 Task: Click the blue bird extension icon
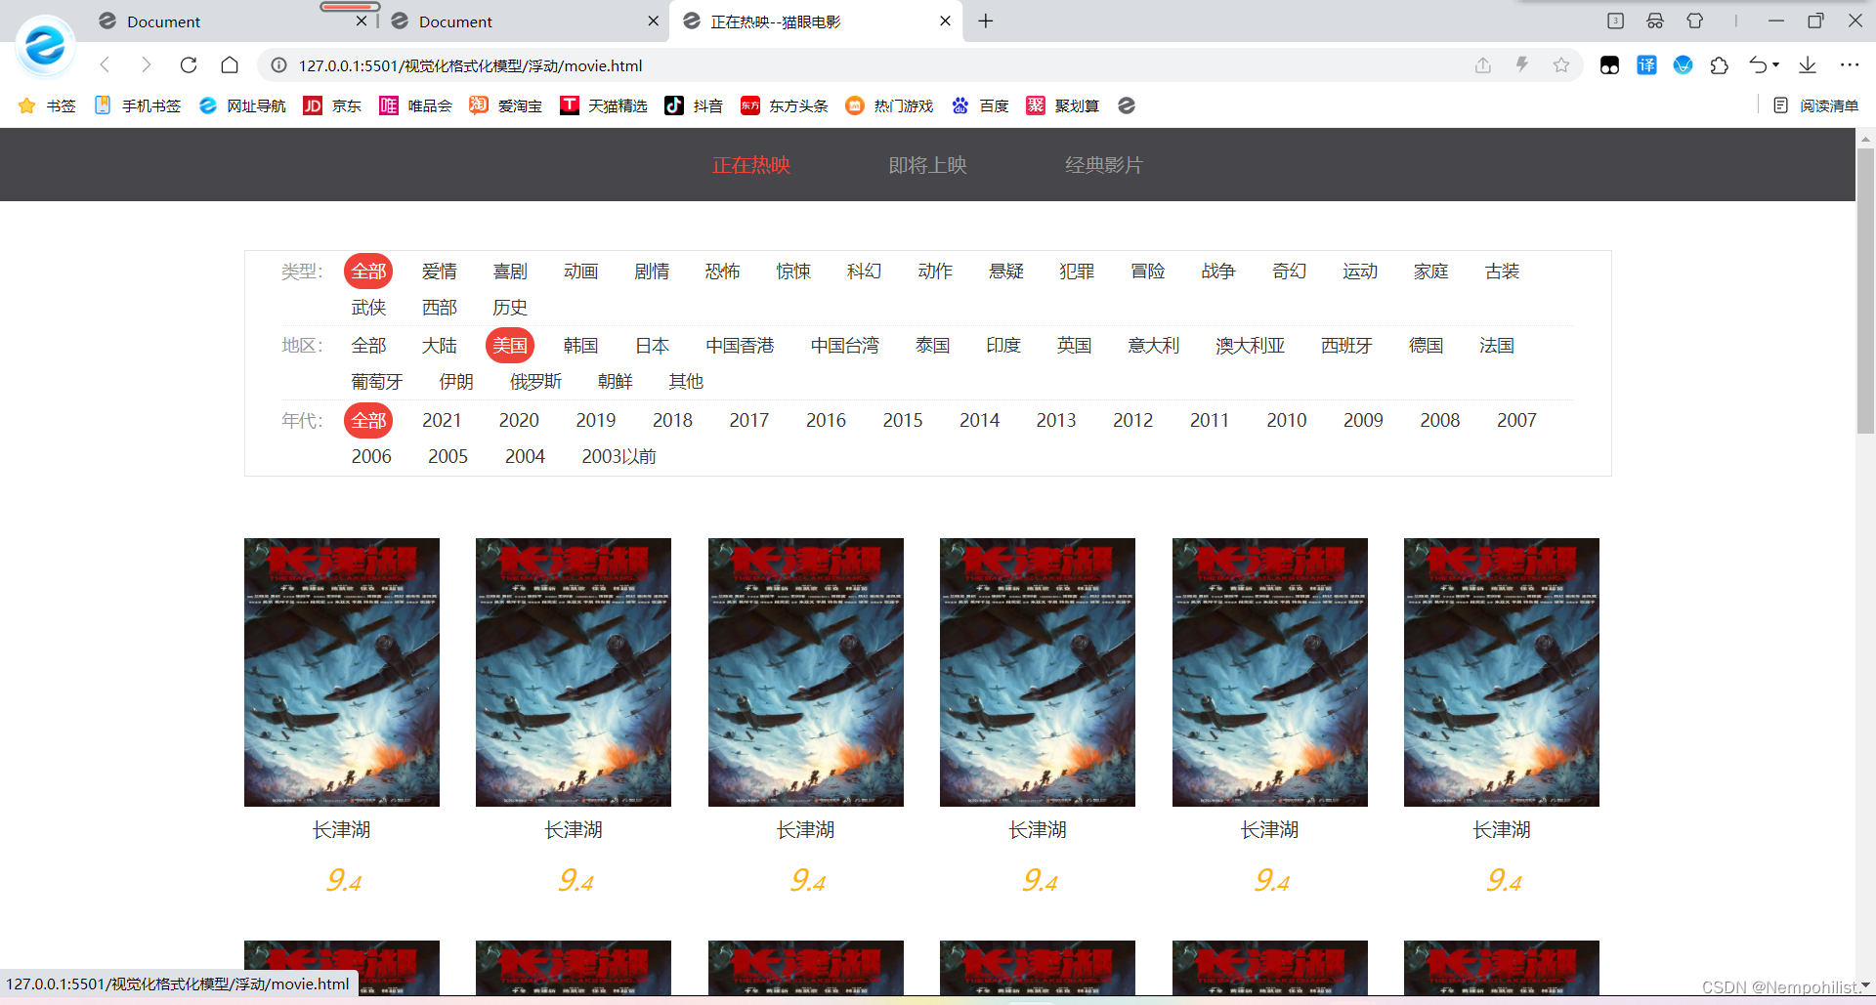coord(1683,65)
